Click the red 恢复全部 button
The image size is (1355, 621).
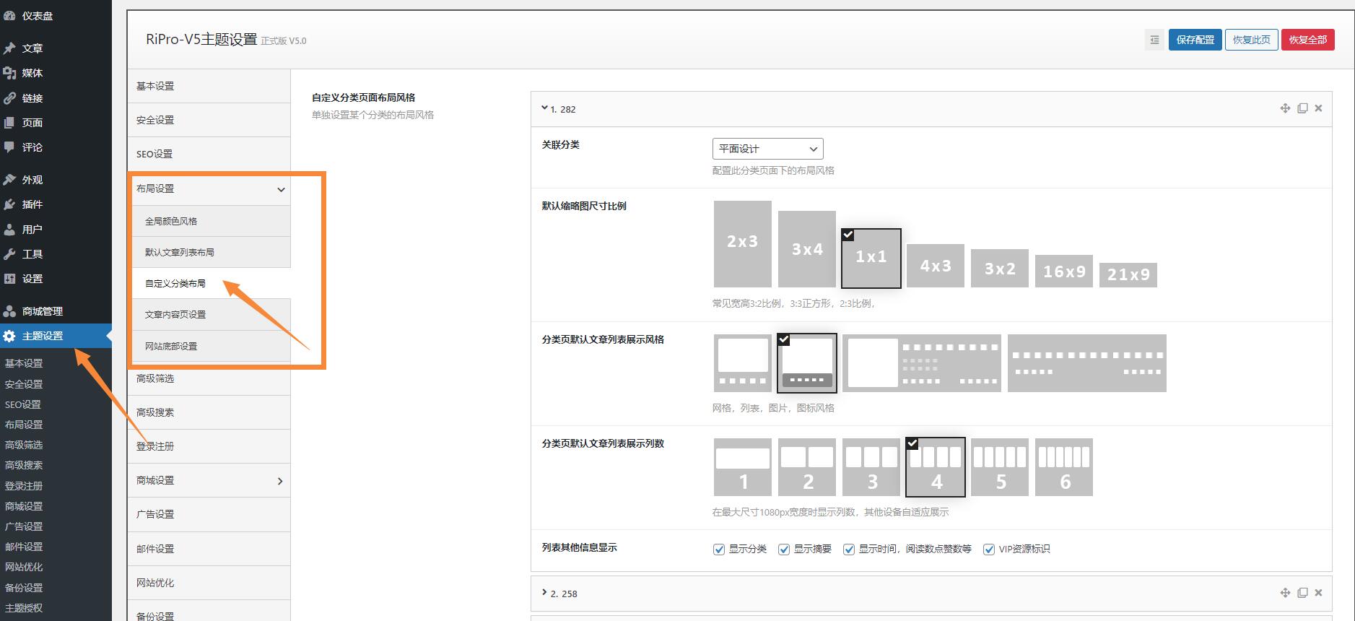pos(1307,40)
